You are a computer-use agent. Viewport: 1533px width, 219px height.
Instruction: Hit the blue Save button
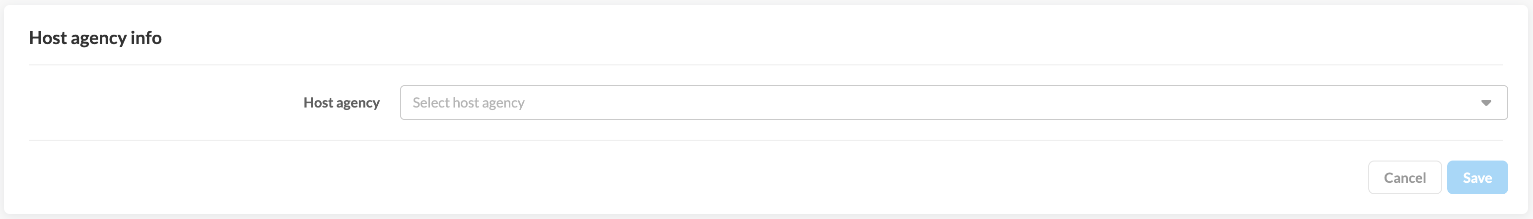[x=1476, y=177]
